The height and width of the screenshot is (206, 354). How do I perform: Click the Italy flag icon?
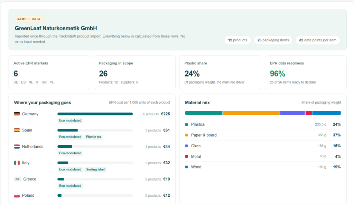(x=17, y=163)
